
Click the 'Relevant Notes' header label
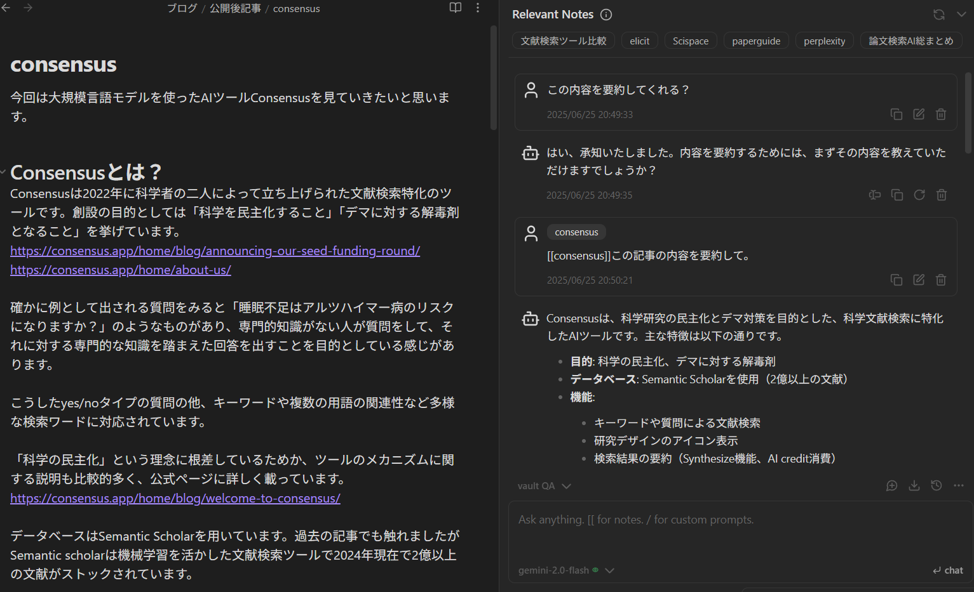click(x=553, y=15)
